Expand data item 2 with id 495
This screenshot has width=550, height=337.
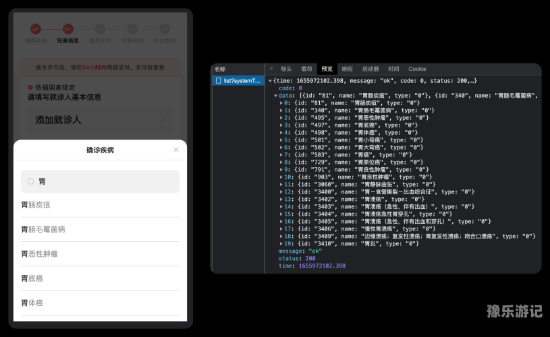[281, 118]
